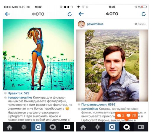Open the profile card tab on left phone
This screenshot has width=152, height=135.
(67, 127)
